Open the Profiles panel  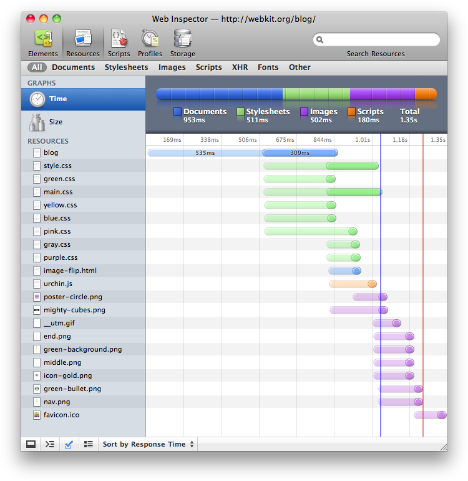tap(150, 42)
